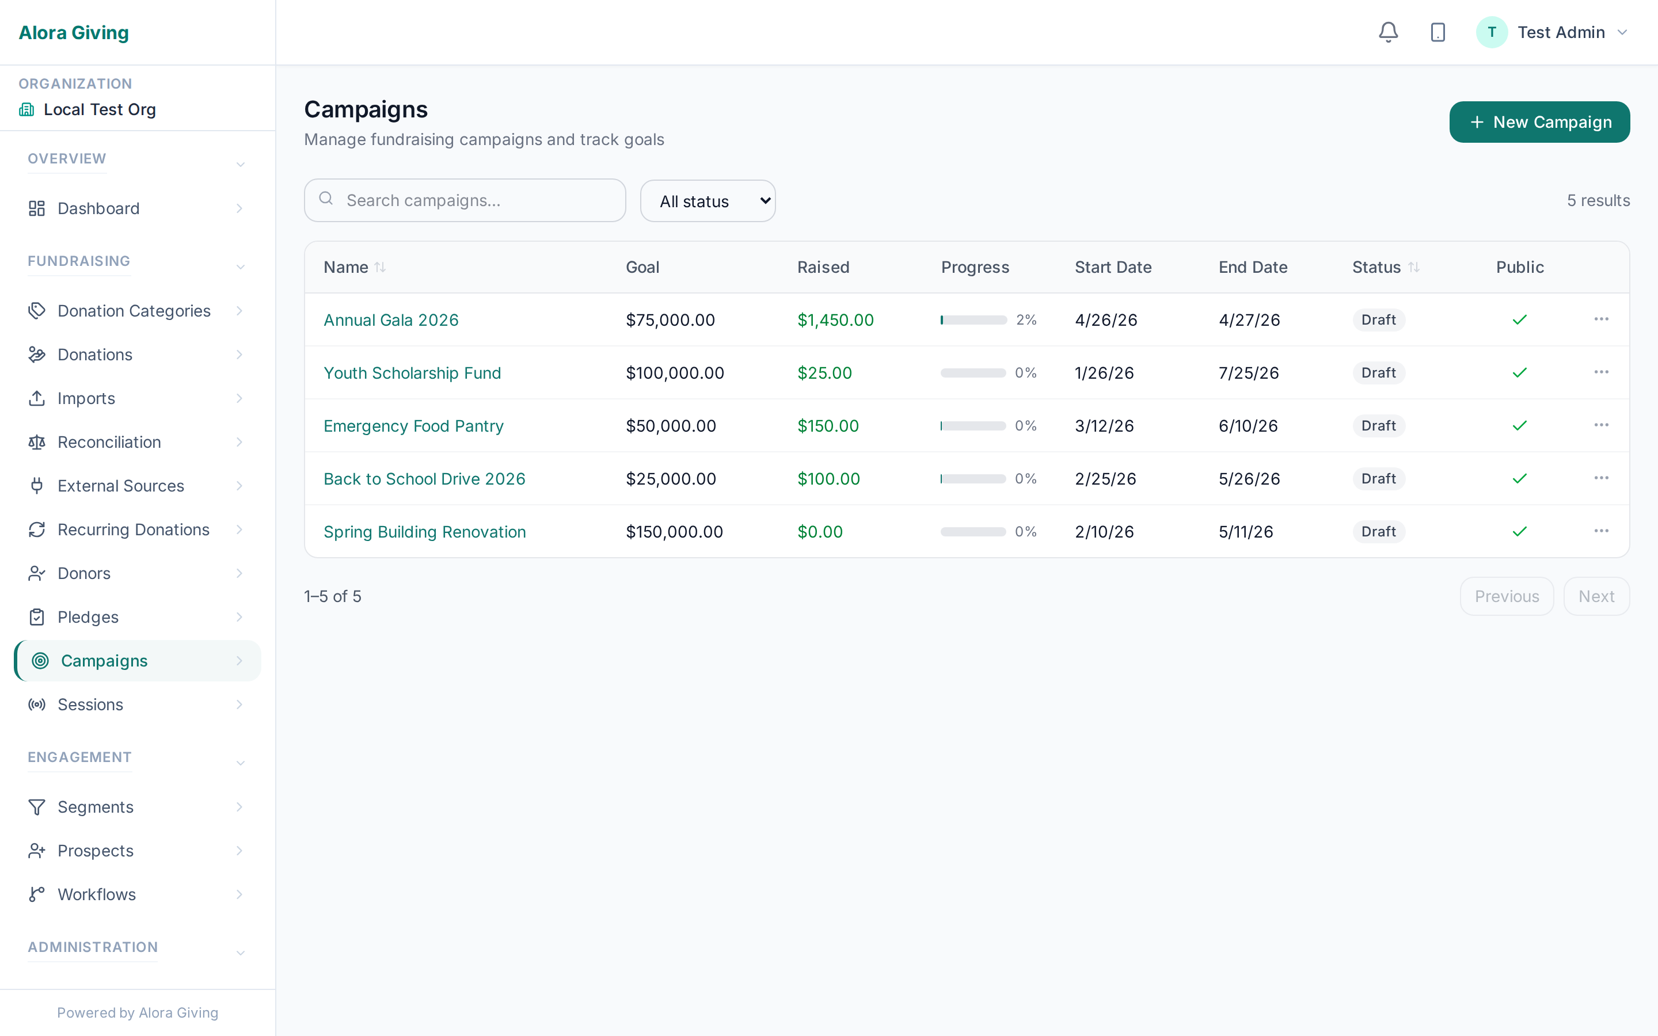Screen dimensions: 1658x1036
Task: Toggle the Public checkmark for Annual Gala 2026
Action: [1520, 319]
